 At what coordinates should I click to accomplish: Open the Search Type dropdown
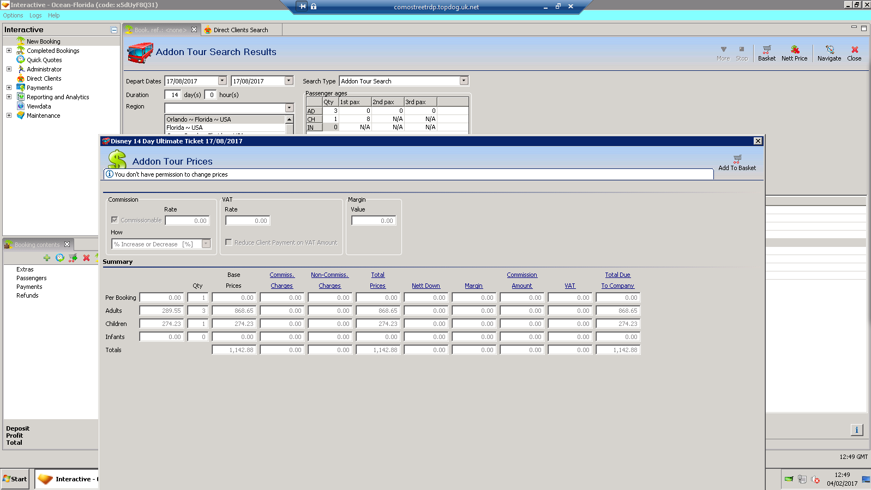click(x=464, y=81)
